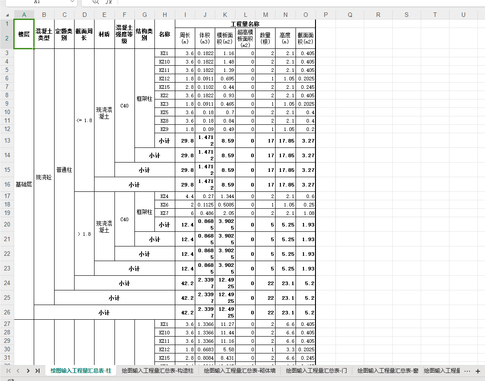This screenshot has height=381, width=485.
Task: Go to the next sheet tab arrow
Action: point(28,371)
